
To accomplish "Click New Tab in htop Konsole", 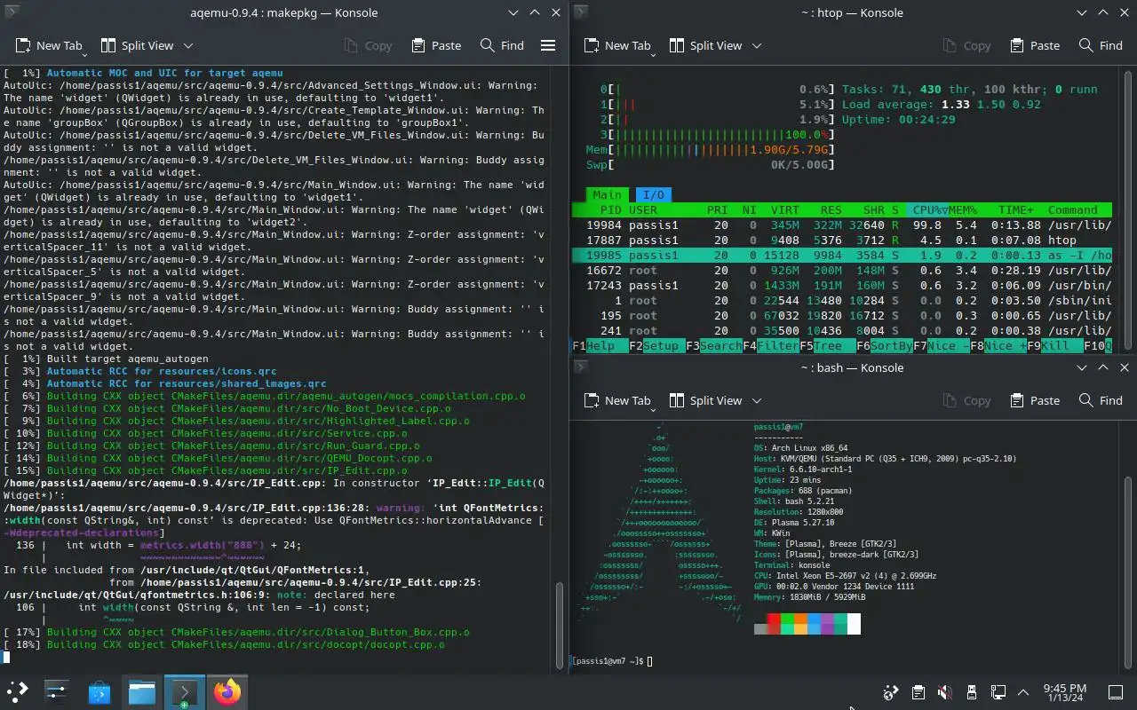I will coord(617,45).
